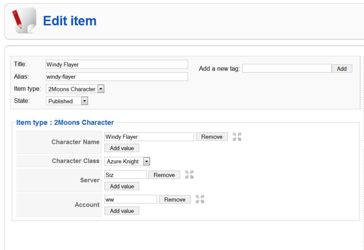Remove the Account value ww
The width and height of the screenshot is (364, 250).
coord(175,200)
